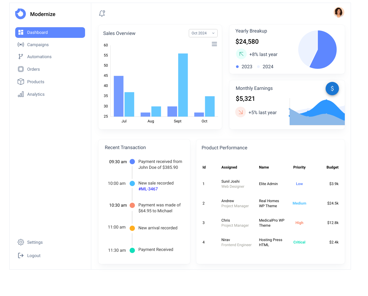This screenshot has height=296, width=368.
Task: Click the blue dollar sign button
Action: pyautogui.click(x=332, y=89)
